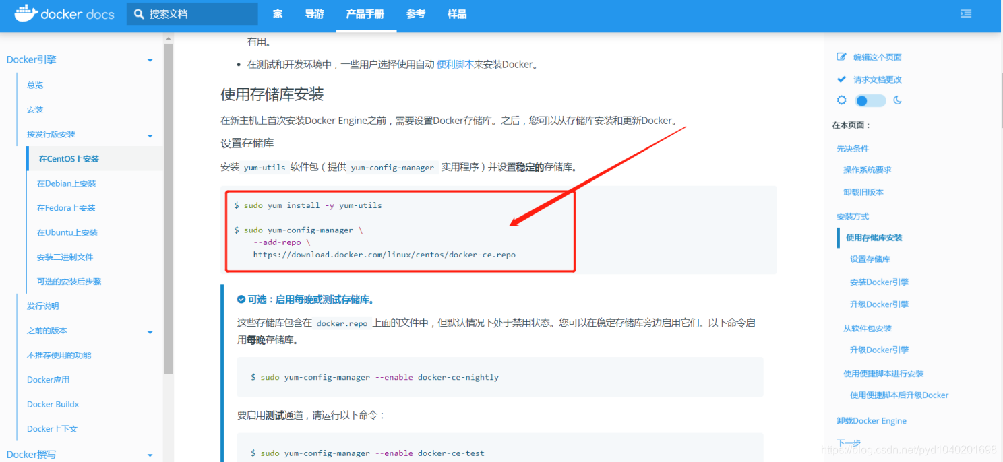1003x462 pixels.
Task: Open 安装二进制文件 page
Action: point(65,257)
